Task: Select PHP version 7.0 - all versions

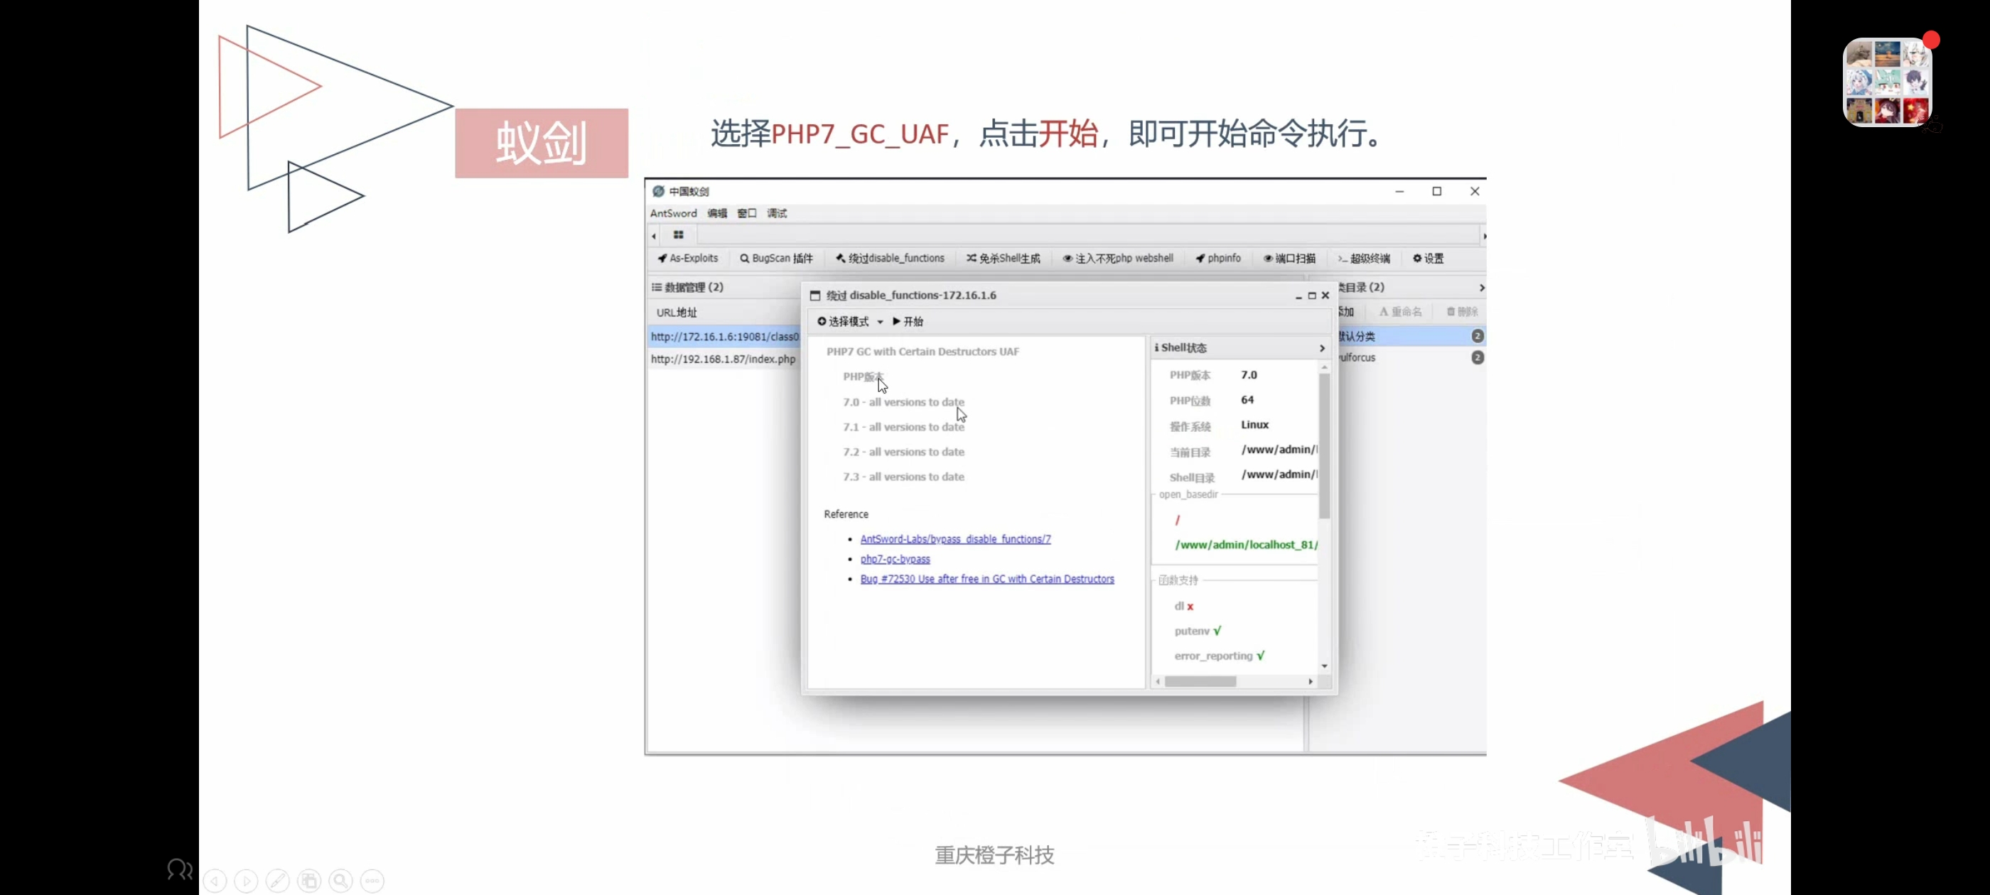Action: point(903,401)
